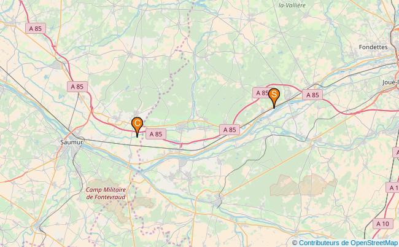The height and width of the screenshot is (247, 399).
Task: Click the la-Vallière label at top
Action: (292, 5)
